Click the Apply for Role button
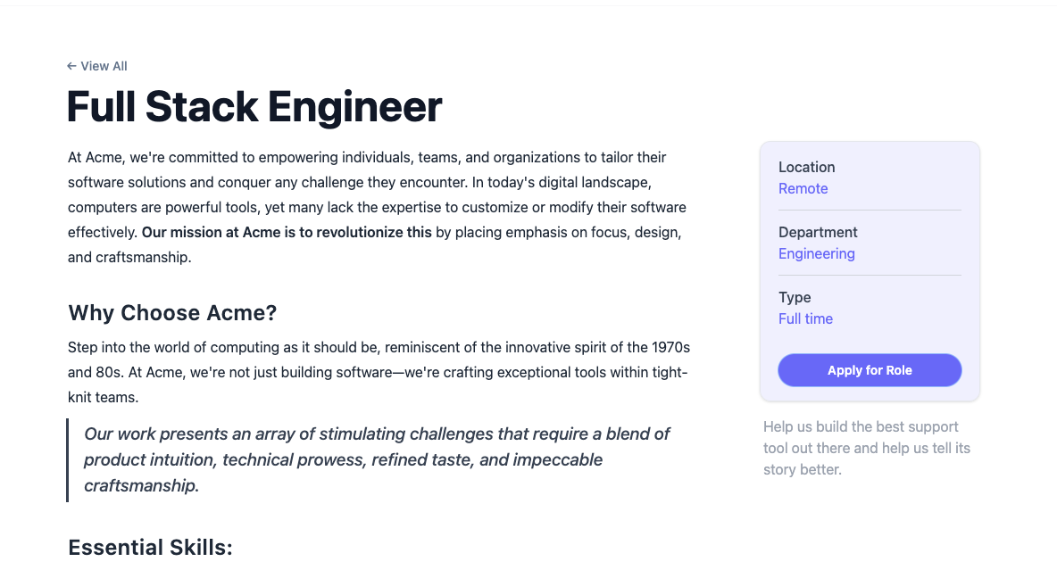Image resolution: width=1057 pixels, height=570 pixels. click(870, 370)
